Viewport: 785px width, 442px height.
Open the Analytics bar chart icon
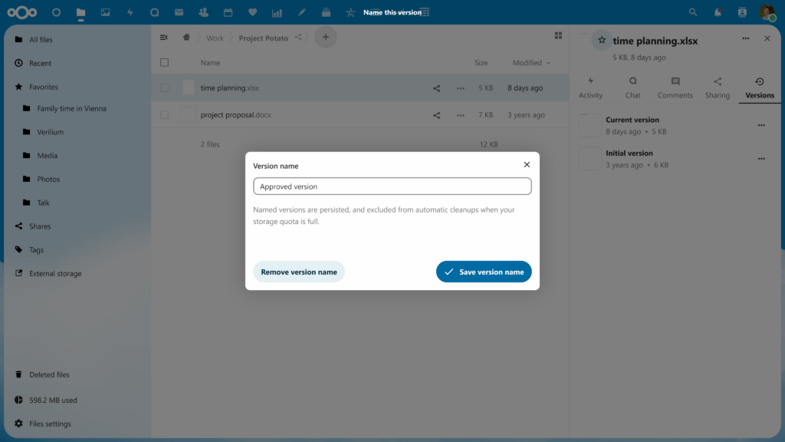pos(277,12)
